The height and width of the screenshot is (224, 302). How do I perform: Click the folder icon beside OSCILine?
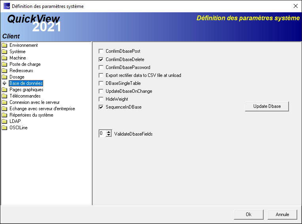coord(4,128)
